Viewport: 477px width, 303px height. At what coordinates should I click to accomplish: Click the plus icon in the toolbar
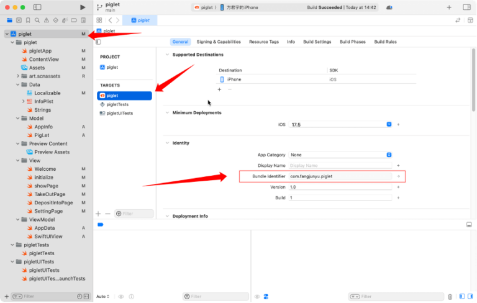coord(449,7)
